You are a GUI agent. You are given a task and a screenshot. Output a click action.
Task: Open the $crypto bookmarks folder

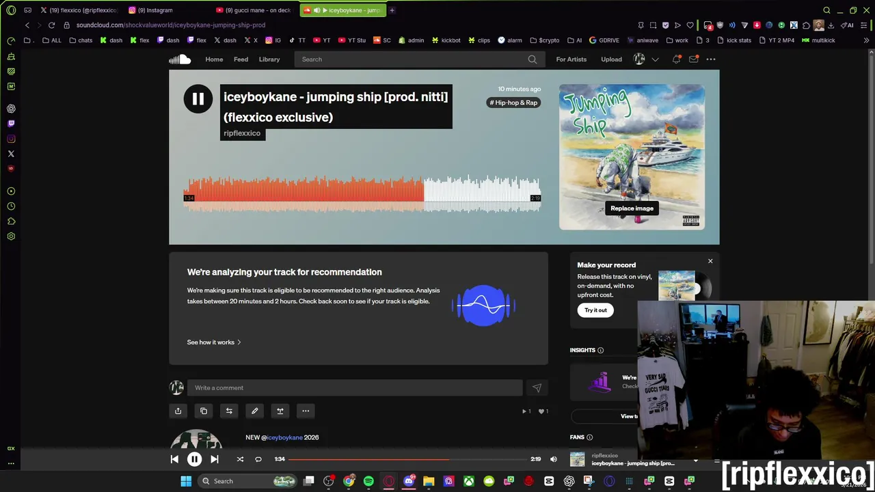point(544,40)
